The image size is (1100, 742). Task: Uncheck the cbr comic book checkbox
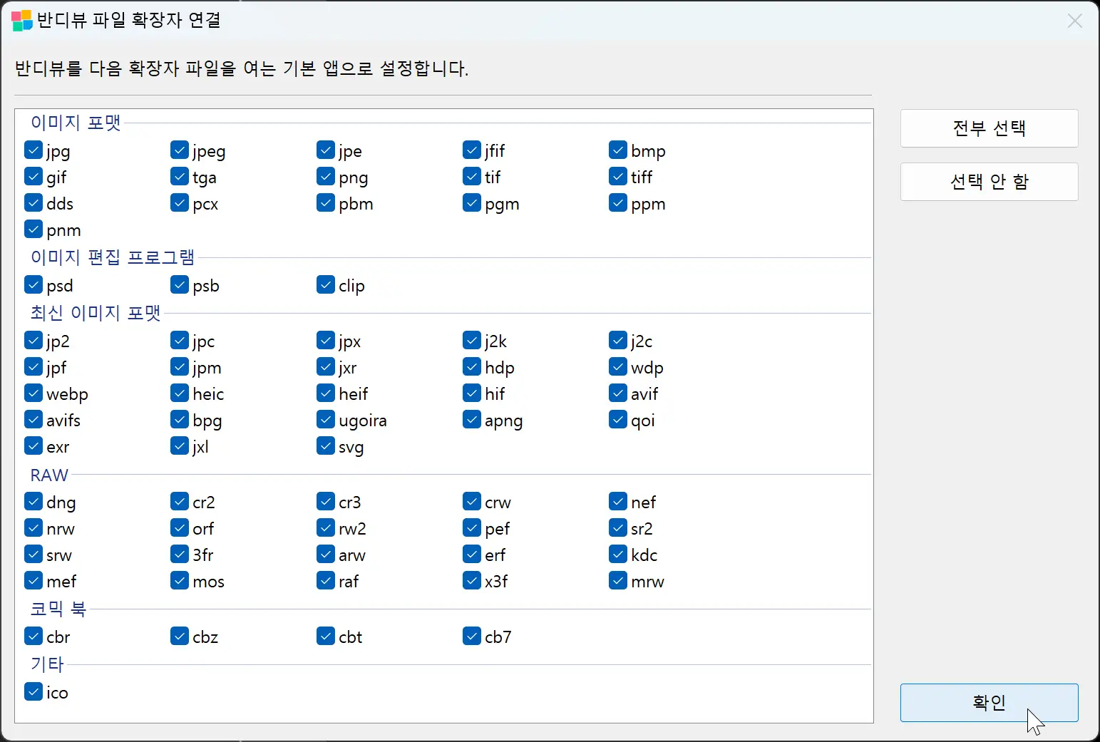click(x=33, y=636)
